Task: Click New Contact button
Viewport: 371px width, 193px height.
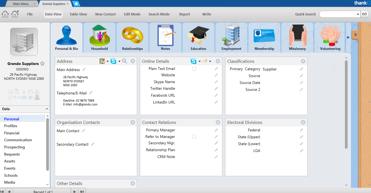Action: pos(106,14)
